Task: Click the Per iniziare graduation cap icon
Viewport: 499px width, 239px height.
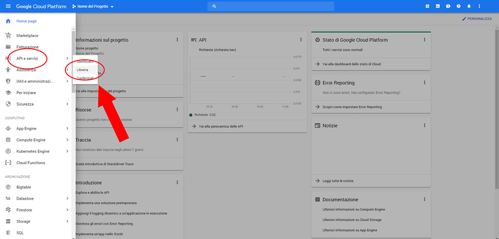Action: [8, 93]
